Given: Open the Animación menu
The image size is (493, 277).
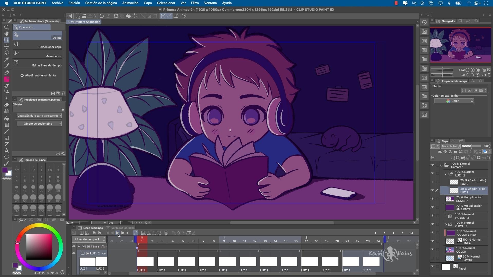Looking at the screenshot, I should (x=130, y=3).
